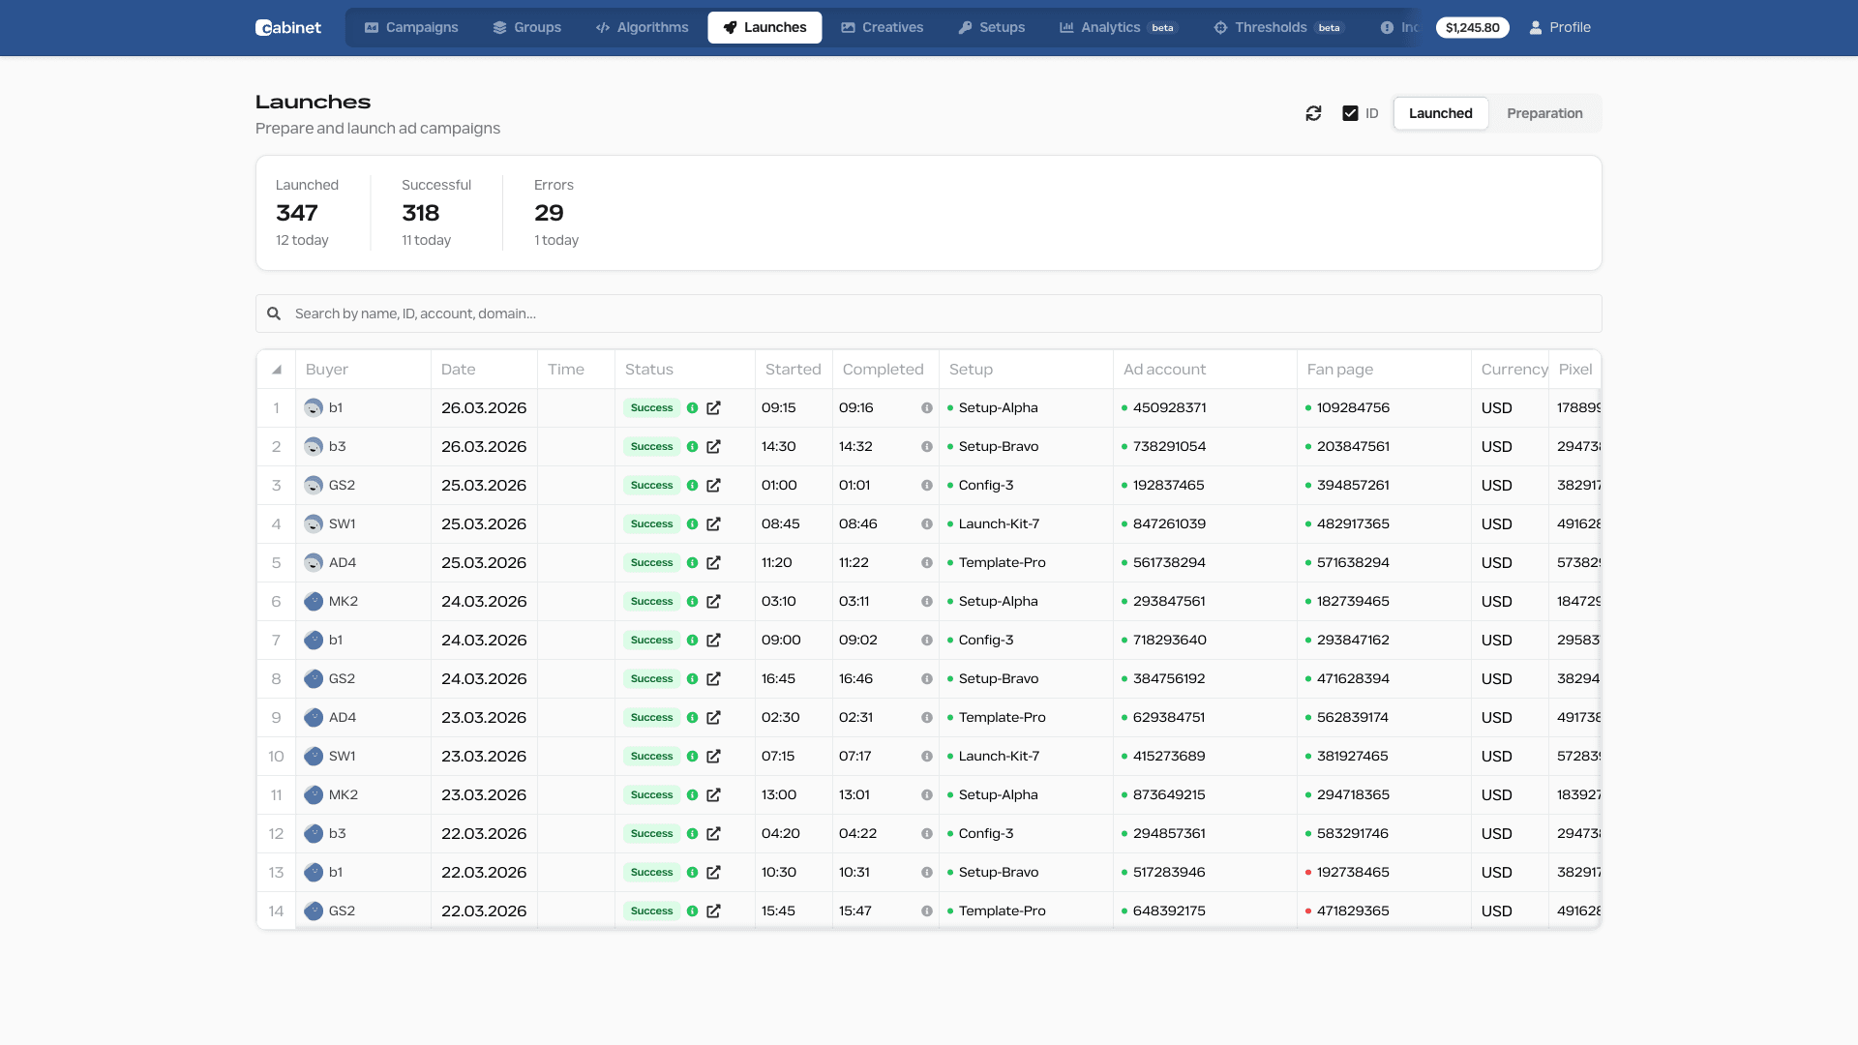
Task: Select the Launched view toggle
Action: point(1440,113)
